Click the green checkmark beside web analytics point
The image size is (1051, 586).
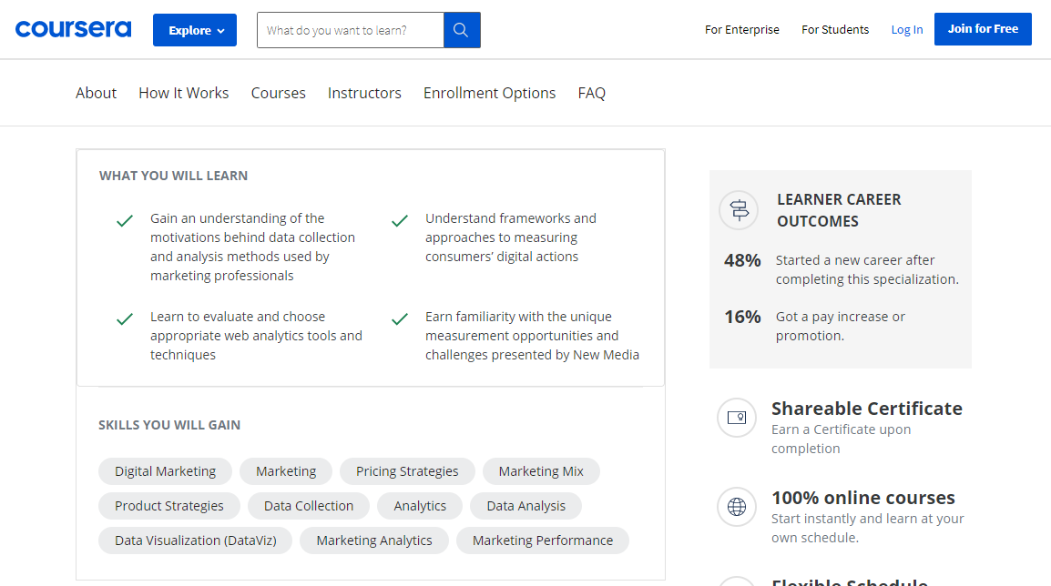(x=124, y=319)
